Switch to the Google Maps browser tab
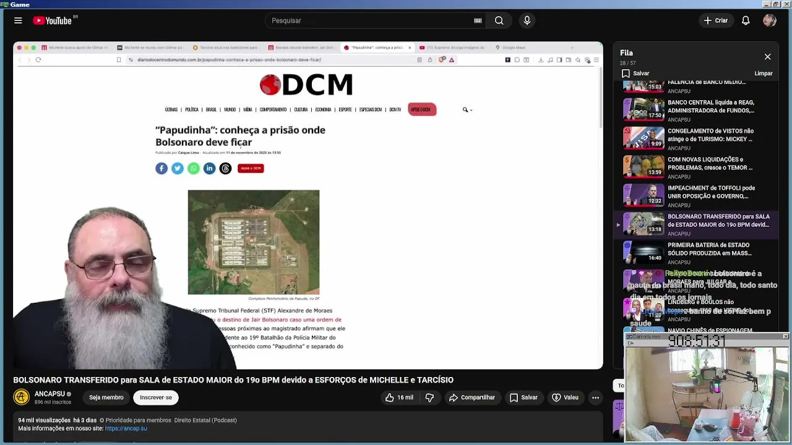Viewport: 792px width, 445px height. tap(512, 48)
